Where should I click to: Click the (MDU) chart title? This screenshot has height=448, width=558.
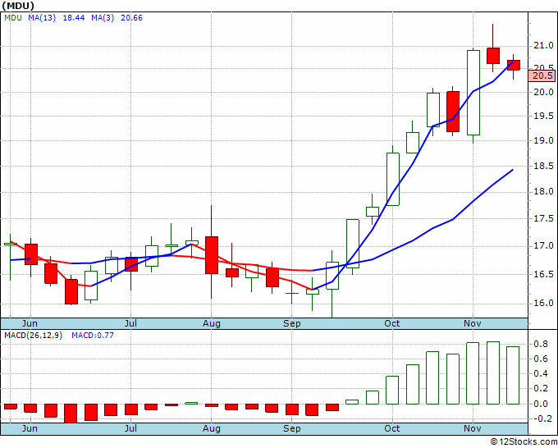point(18,6)
